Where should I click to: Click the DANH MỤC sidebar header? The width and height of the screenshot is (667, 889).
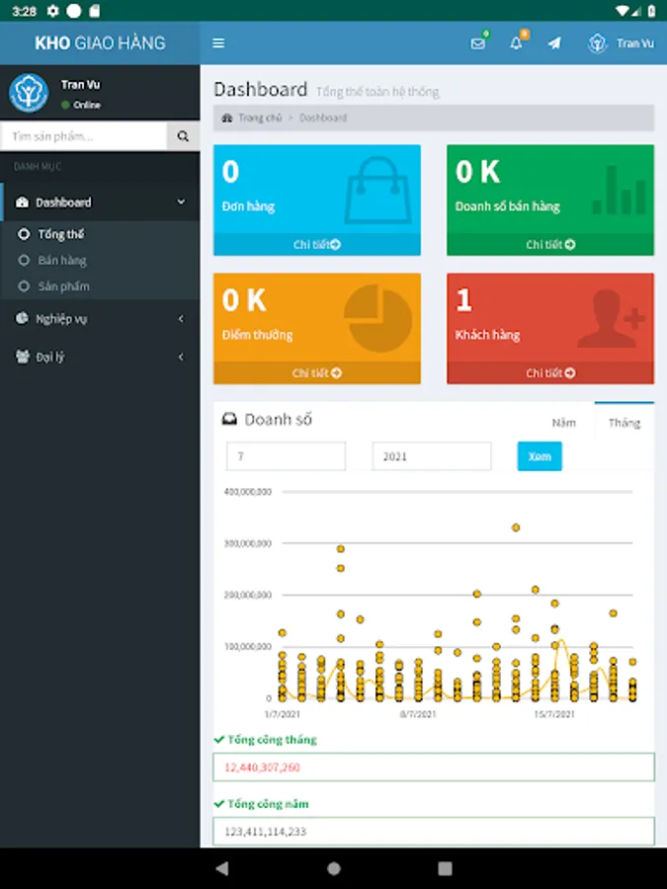(x=38, y=166)
